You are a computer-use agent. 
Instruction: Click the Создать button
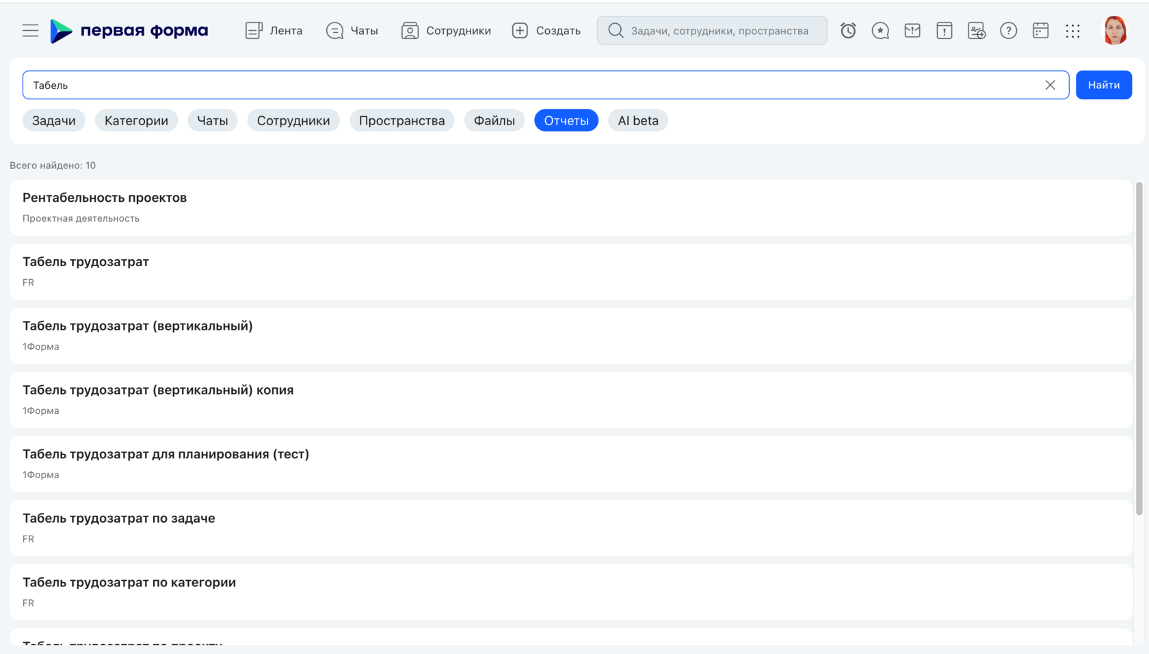pos(546,30)
